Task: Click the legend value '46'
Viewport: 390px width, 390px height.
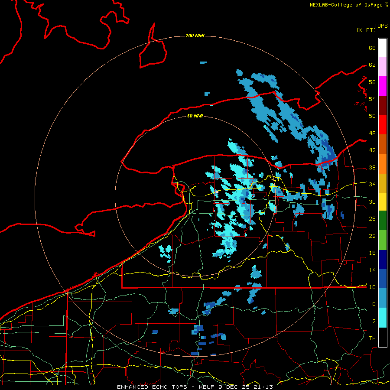Action: coord(372,133)
